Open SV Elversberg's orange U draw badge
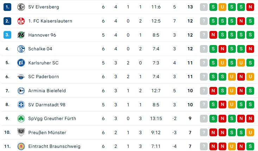Image resolution: width=258 pixels, height=151 pixels. point(222,7)
